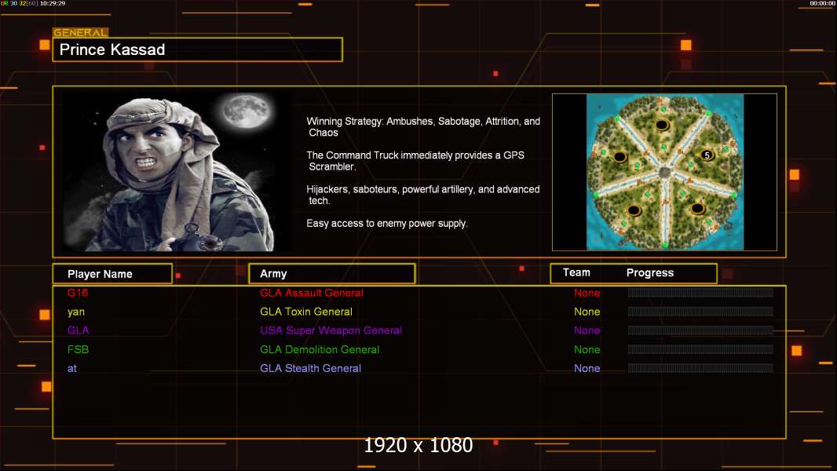Click team value None for at
This screenshot has height=471, width=837.
tap(587, 369)
